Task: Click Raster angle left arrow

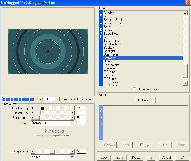Action: 33,118
